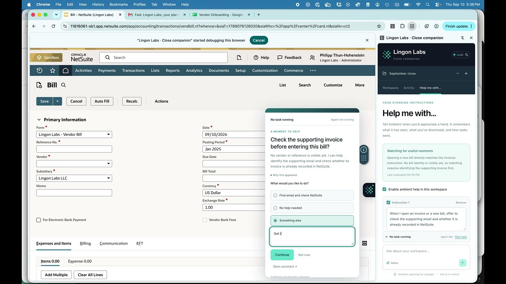The image size is (506, 284).
Task: Toggle the Local mode switch in Lingon panel
Action: (460, 55)
